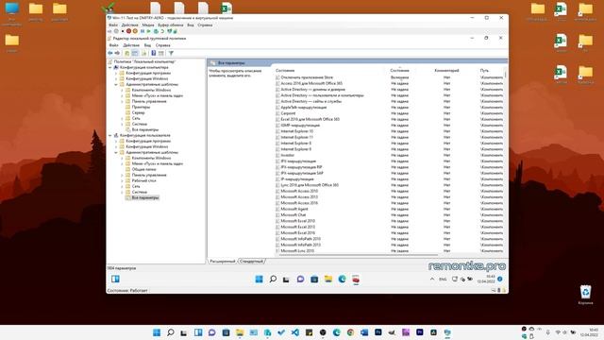Select the Принтеры folder in tree
Image resolution: width=604 pixels, height=340 pixels.
point(141,107)
